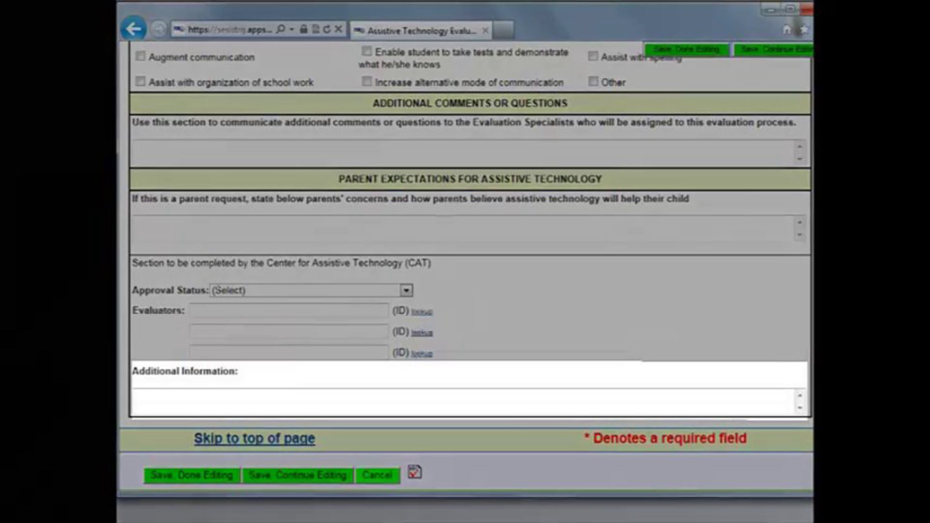Click the browser back arrow button
The height and width of the screenshot is (523, 930).
click(x=133, y=29)
